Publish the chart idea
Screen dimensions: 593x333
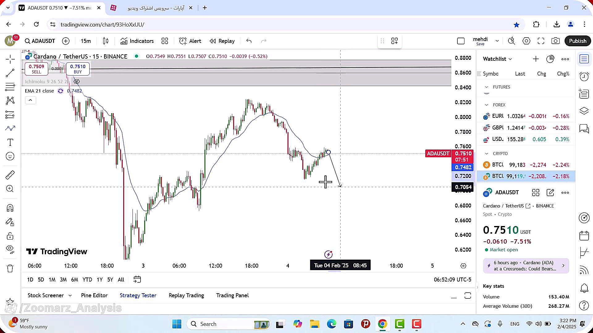click(578, 41)
